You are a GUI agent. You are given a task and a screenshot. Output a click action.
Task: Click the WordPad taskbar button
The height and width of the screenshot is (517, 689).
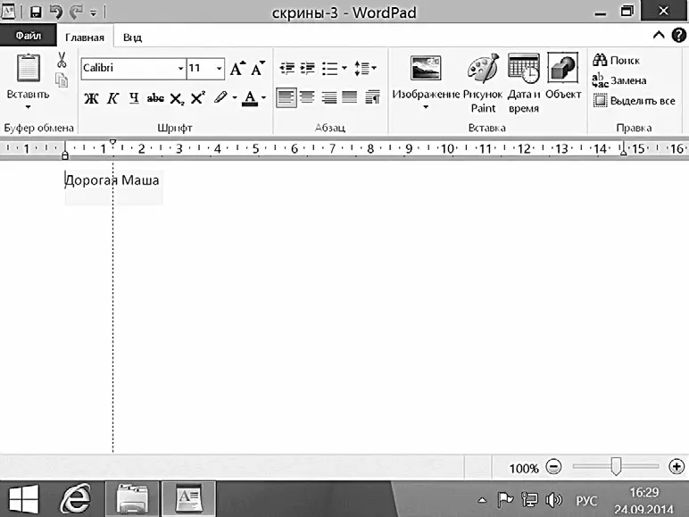189,498
